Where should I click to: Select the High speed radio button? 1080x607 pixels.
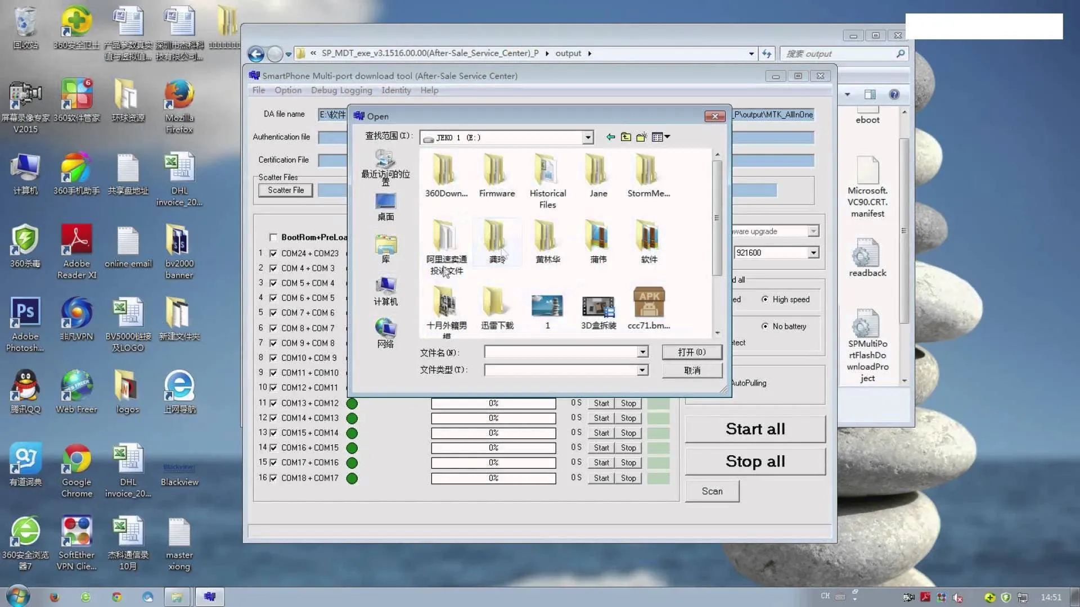pos(764,300)
